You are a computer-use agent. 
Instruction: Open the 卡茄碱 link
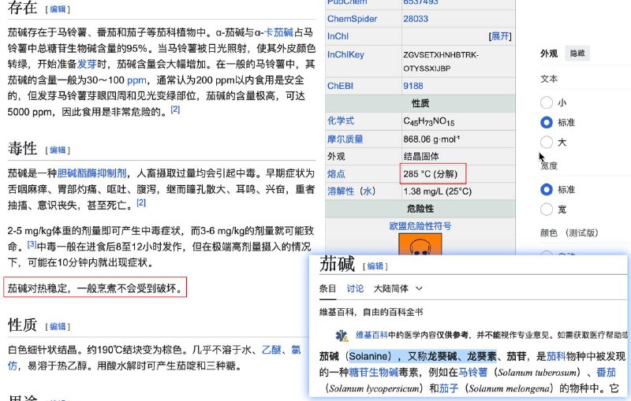279,32
